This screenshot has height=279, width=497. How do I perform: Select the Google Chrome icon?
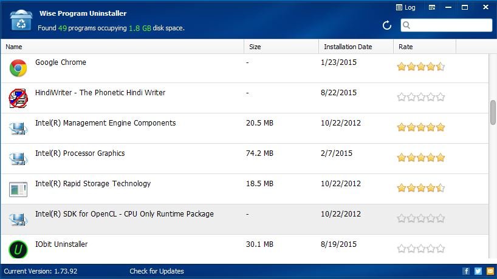[18, 68]
